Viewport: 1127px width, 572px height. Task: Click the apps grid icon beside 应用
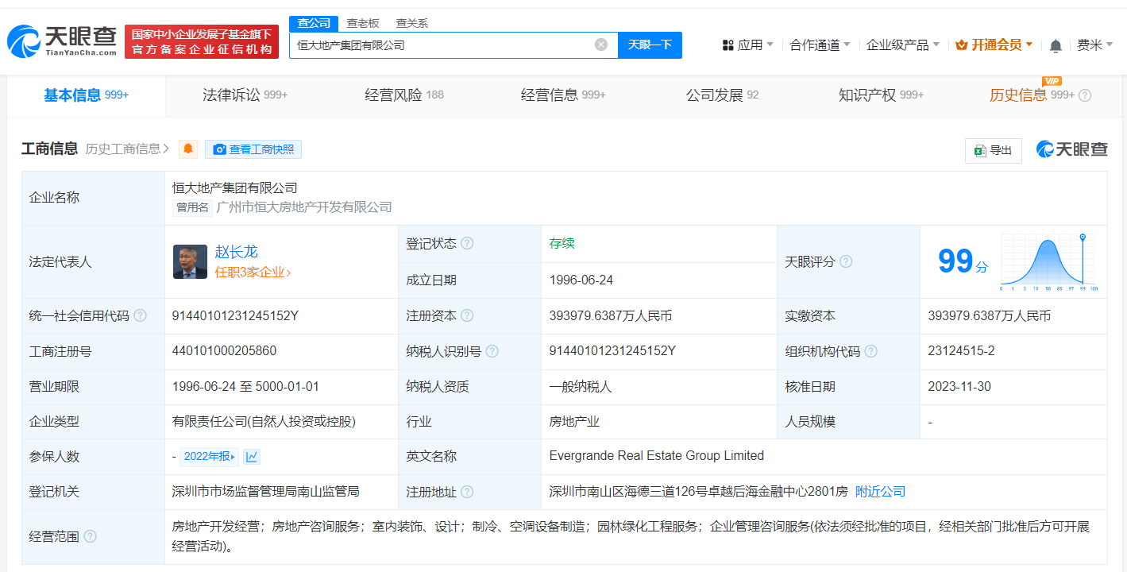coord(728,45)
